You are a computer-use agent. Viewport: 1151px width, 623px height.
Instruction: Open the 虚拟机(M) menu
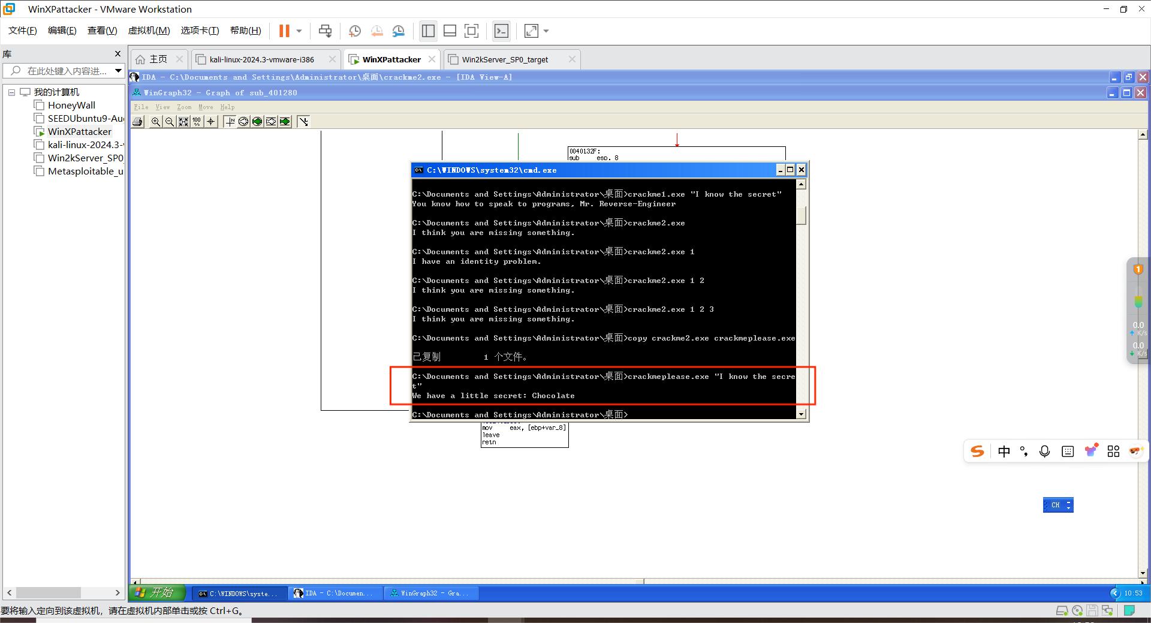[149, 31]
